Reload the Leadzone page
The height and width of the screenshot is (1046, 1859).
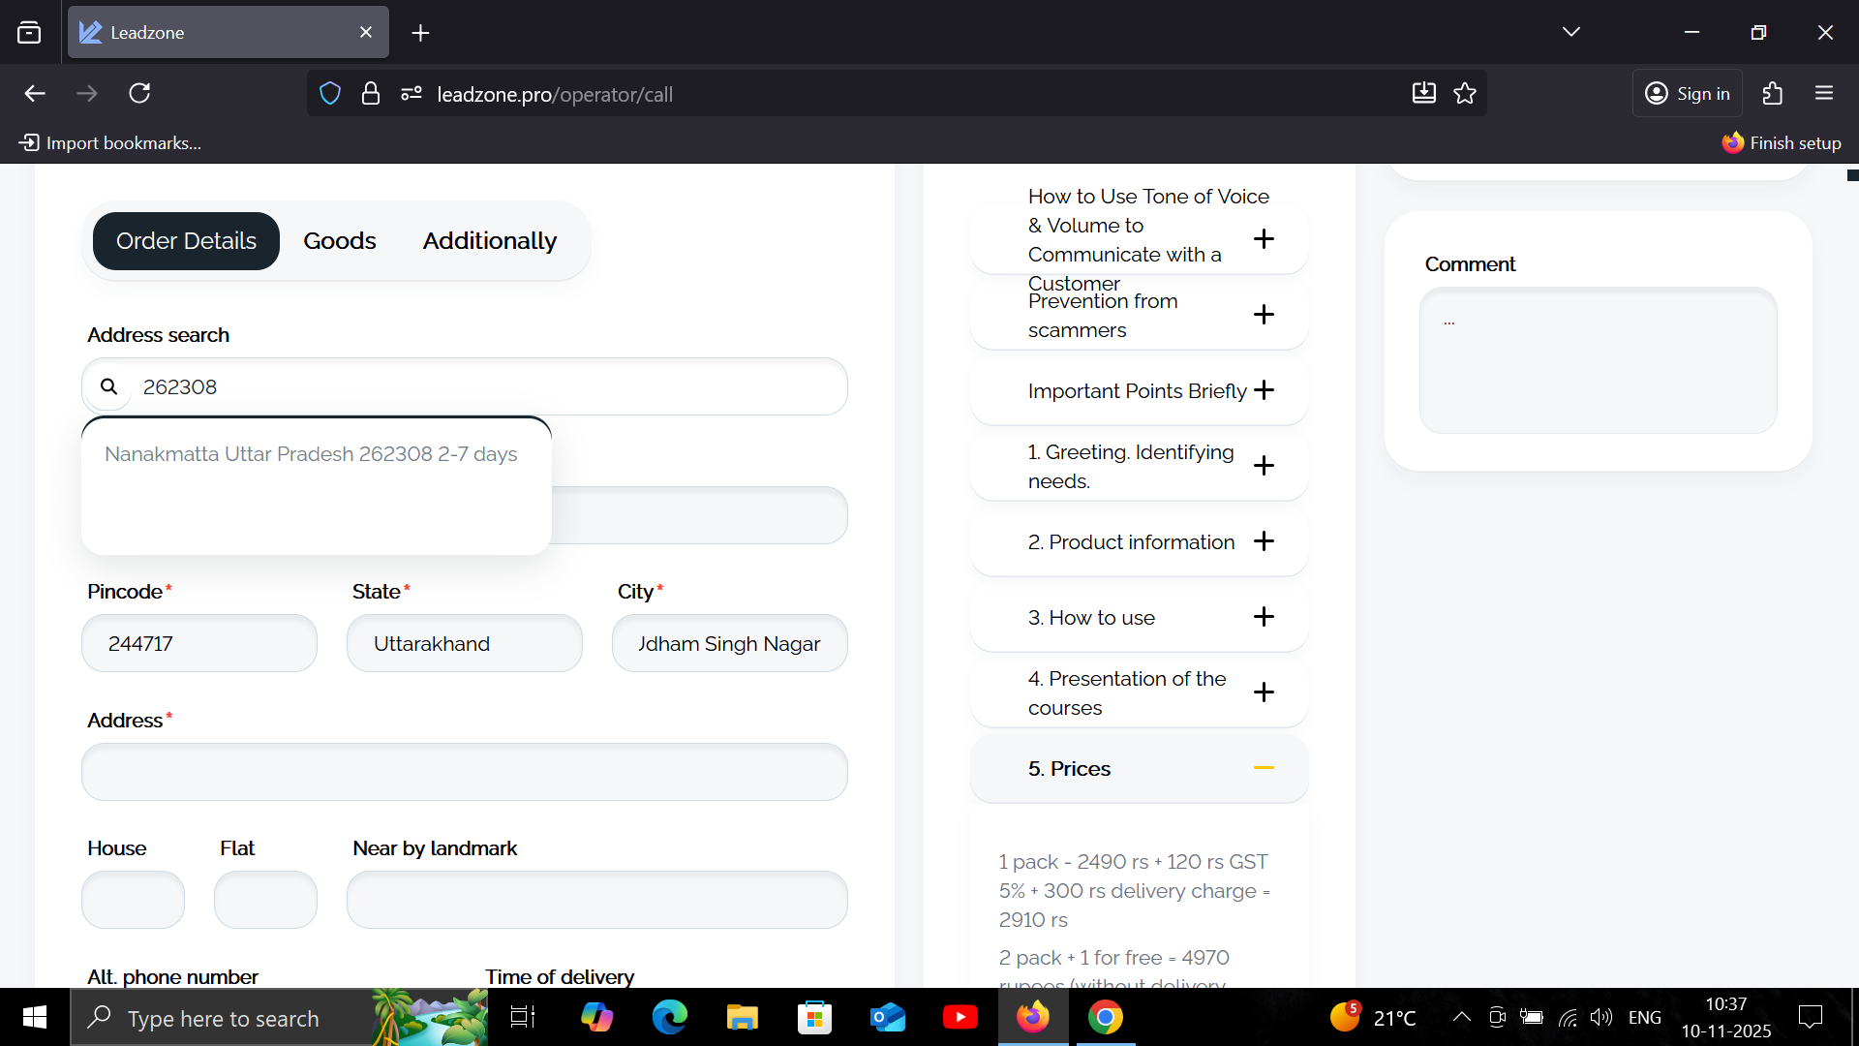pyautogui.click(x=139, y=93)
